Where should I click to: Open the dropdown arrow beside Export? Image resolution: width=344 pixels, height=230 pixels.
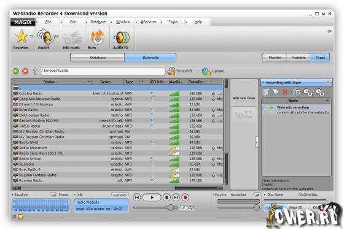coord(57,36)
